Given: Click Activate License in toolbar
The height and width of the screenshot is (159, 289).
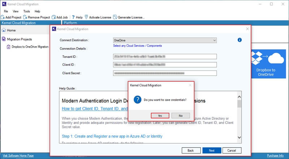Looking at the screenshot, I should click(98, 17).
